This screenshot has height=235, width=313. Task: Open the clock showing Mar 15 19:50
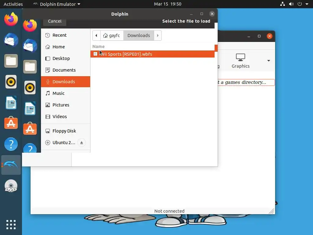click(x=168, y=4)
